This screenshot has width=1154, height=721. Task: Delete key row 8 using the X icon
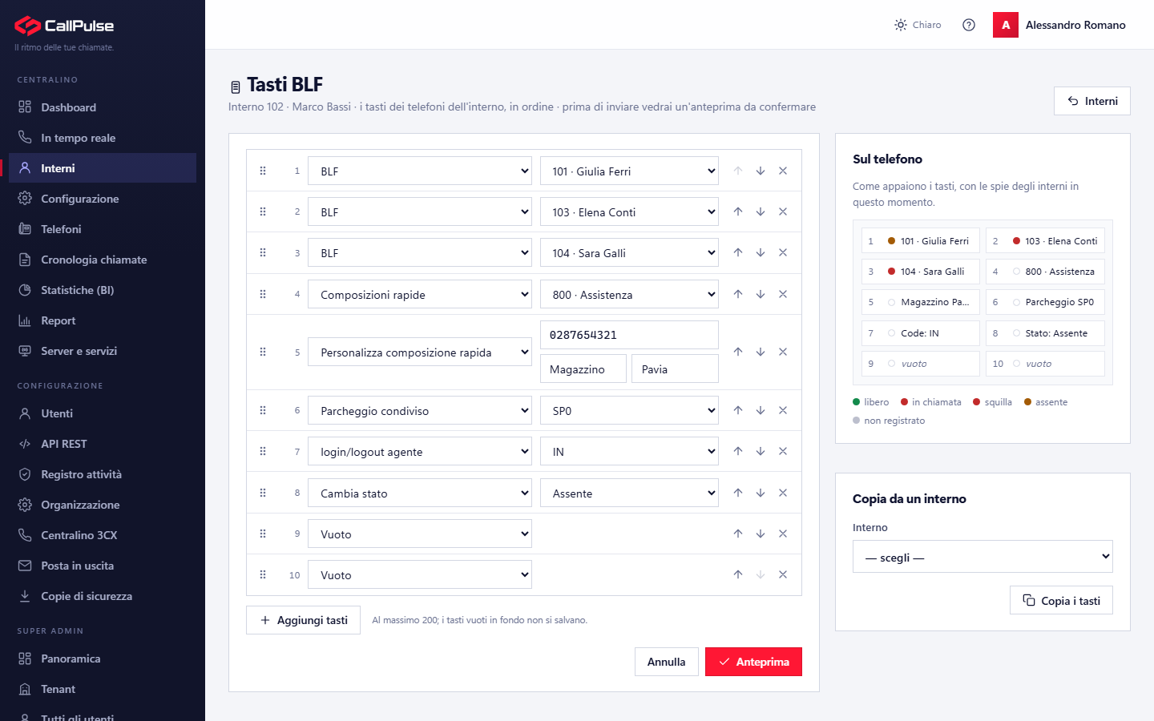(x=783, y=493)
